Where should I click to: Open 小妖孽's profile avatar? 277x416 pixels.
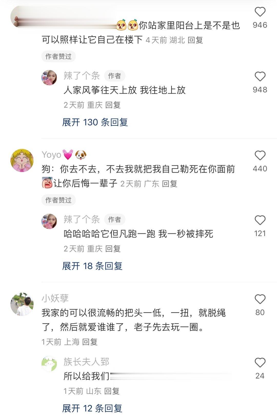pyautogui.click(x=22, y=304)
